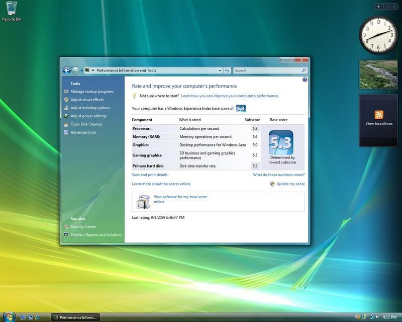
Task: Click the 5.9 Graphics subscore
Action: [255, 145]
